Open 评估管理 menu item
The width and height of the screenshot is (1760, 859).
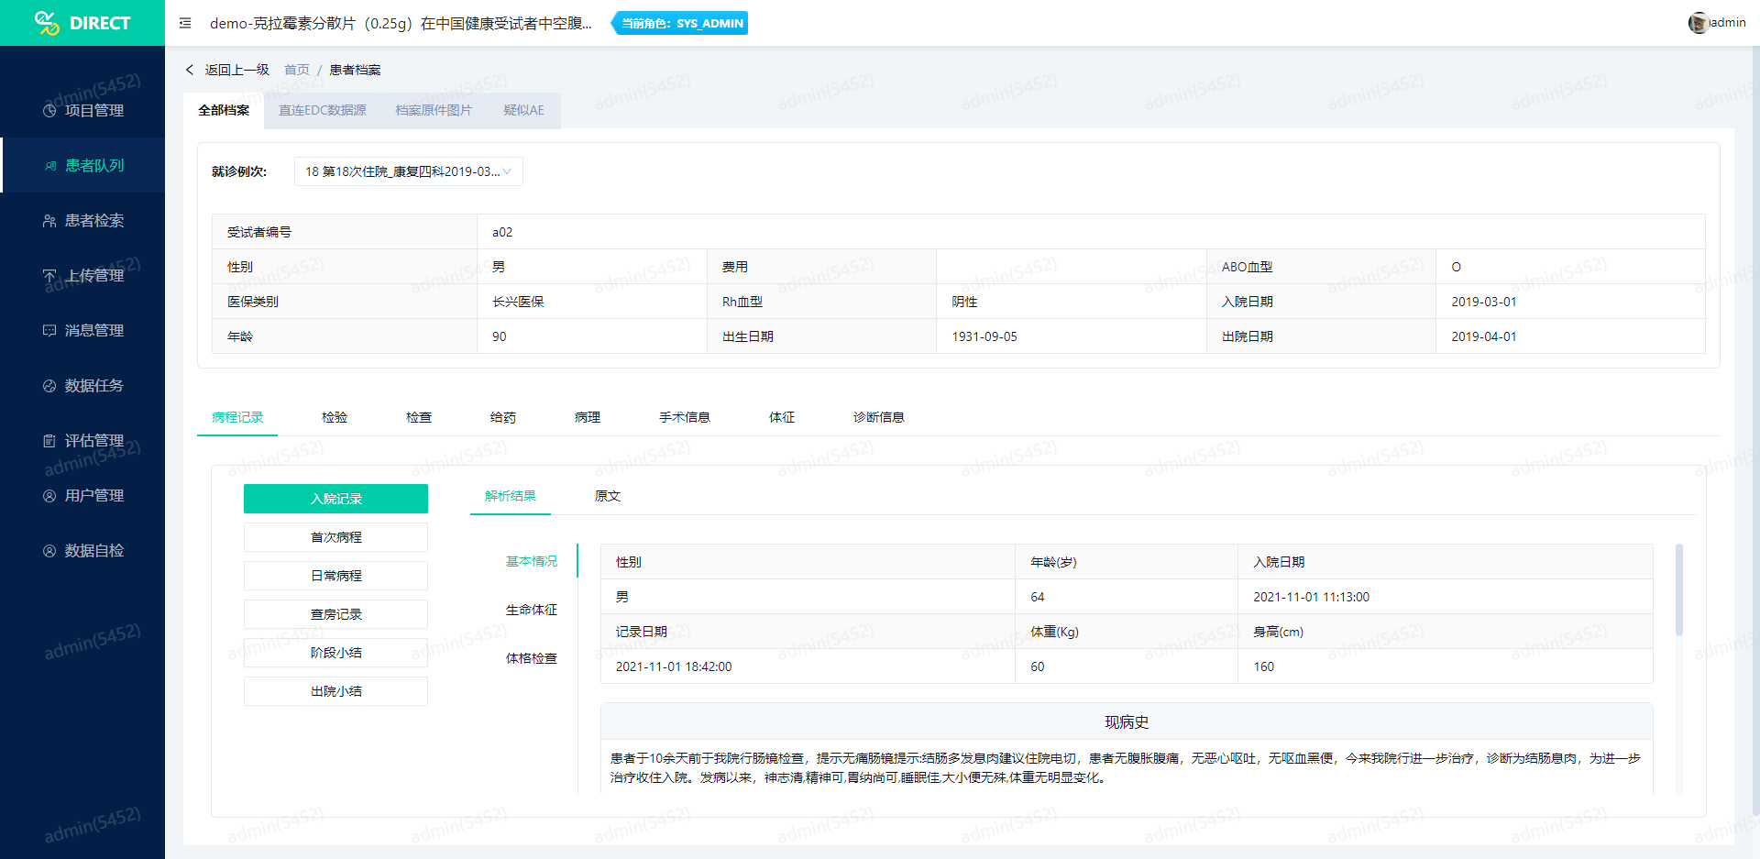[82, 441]
